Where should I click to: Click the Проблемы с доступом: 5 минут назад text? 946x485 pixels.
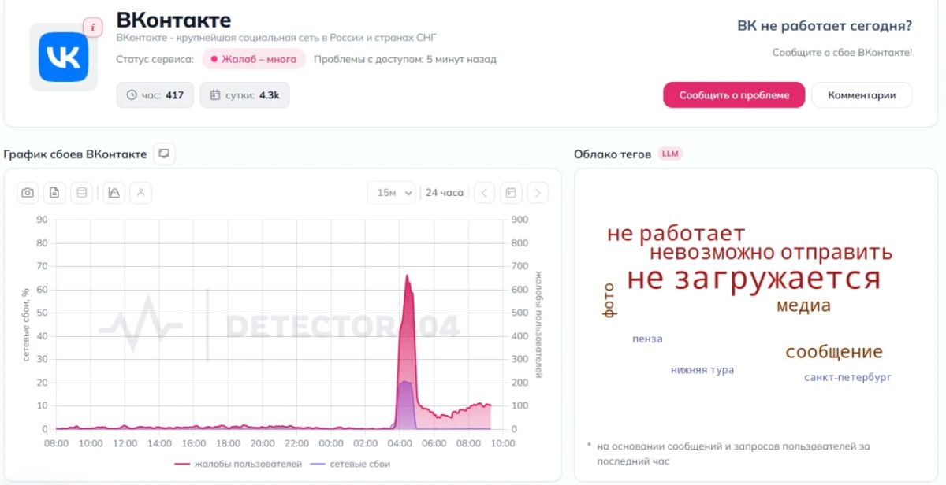tap(405, 59)
